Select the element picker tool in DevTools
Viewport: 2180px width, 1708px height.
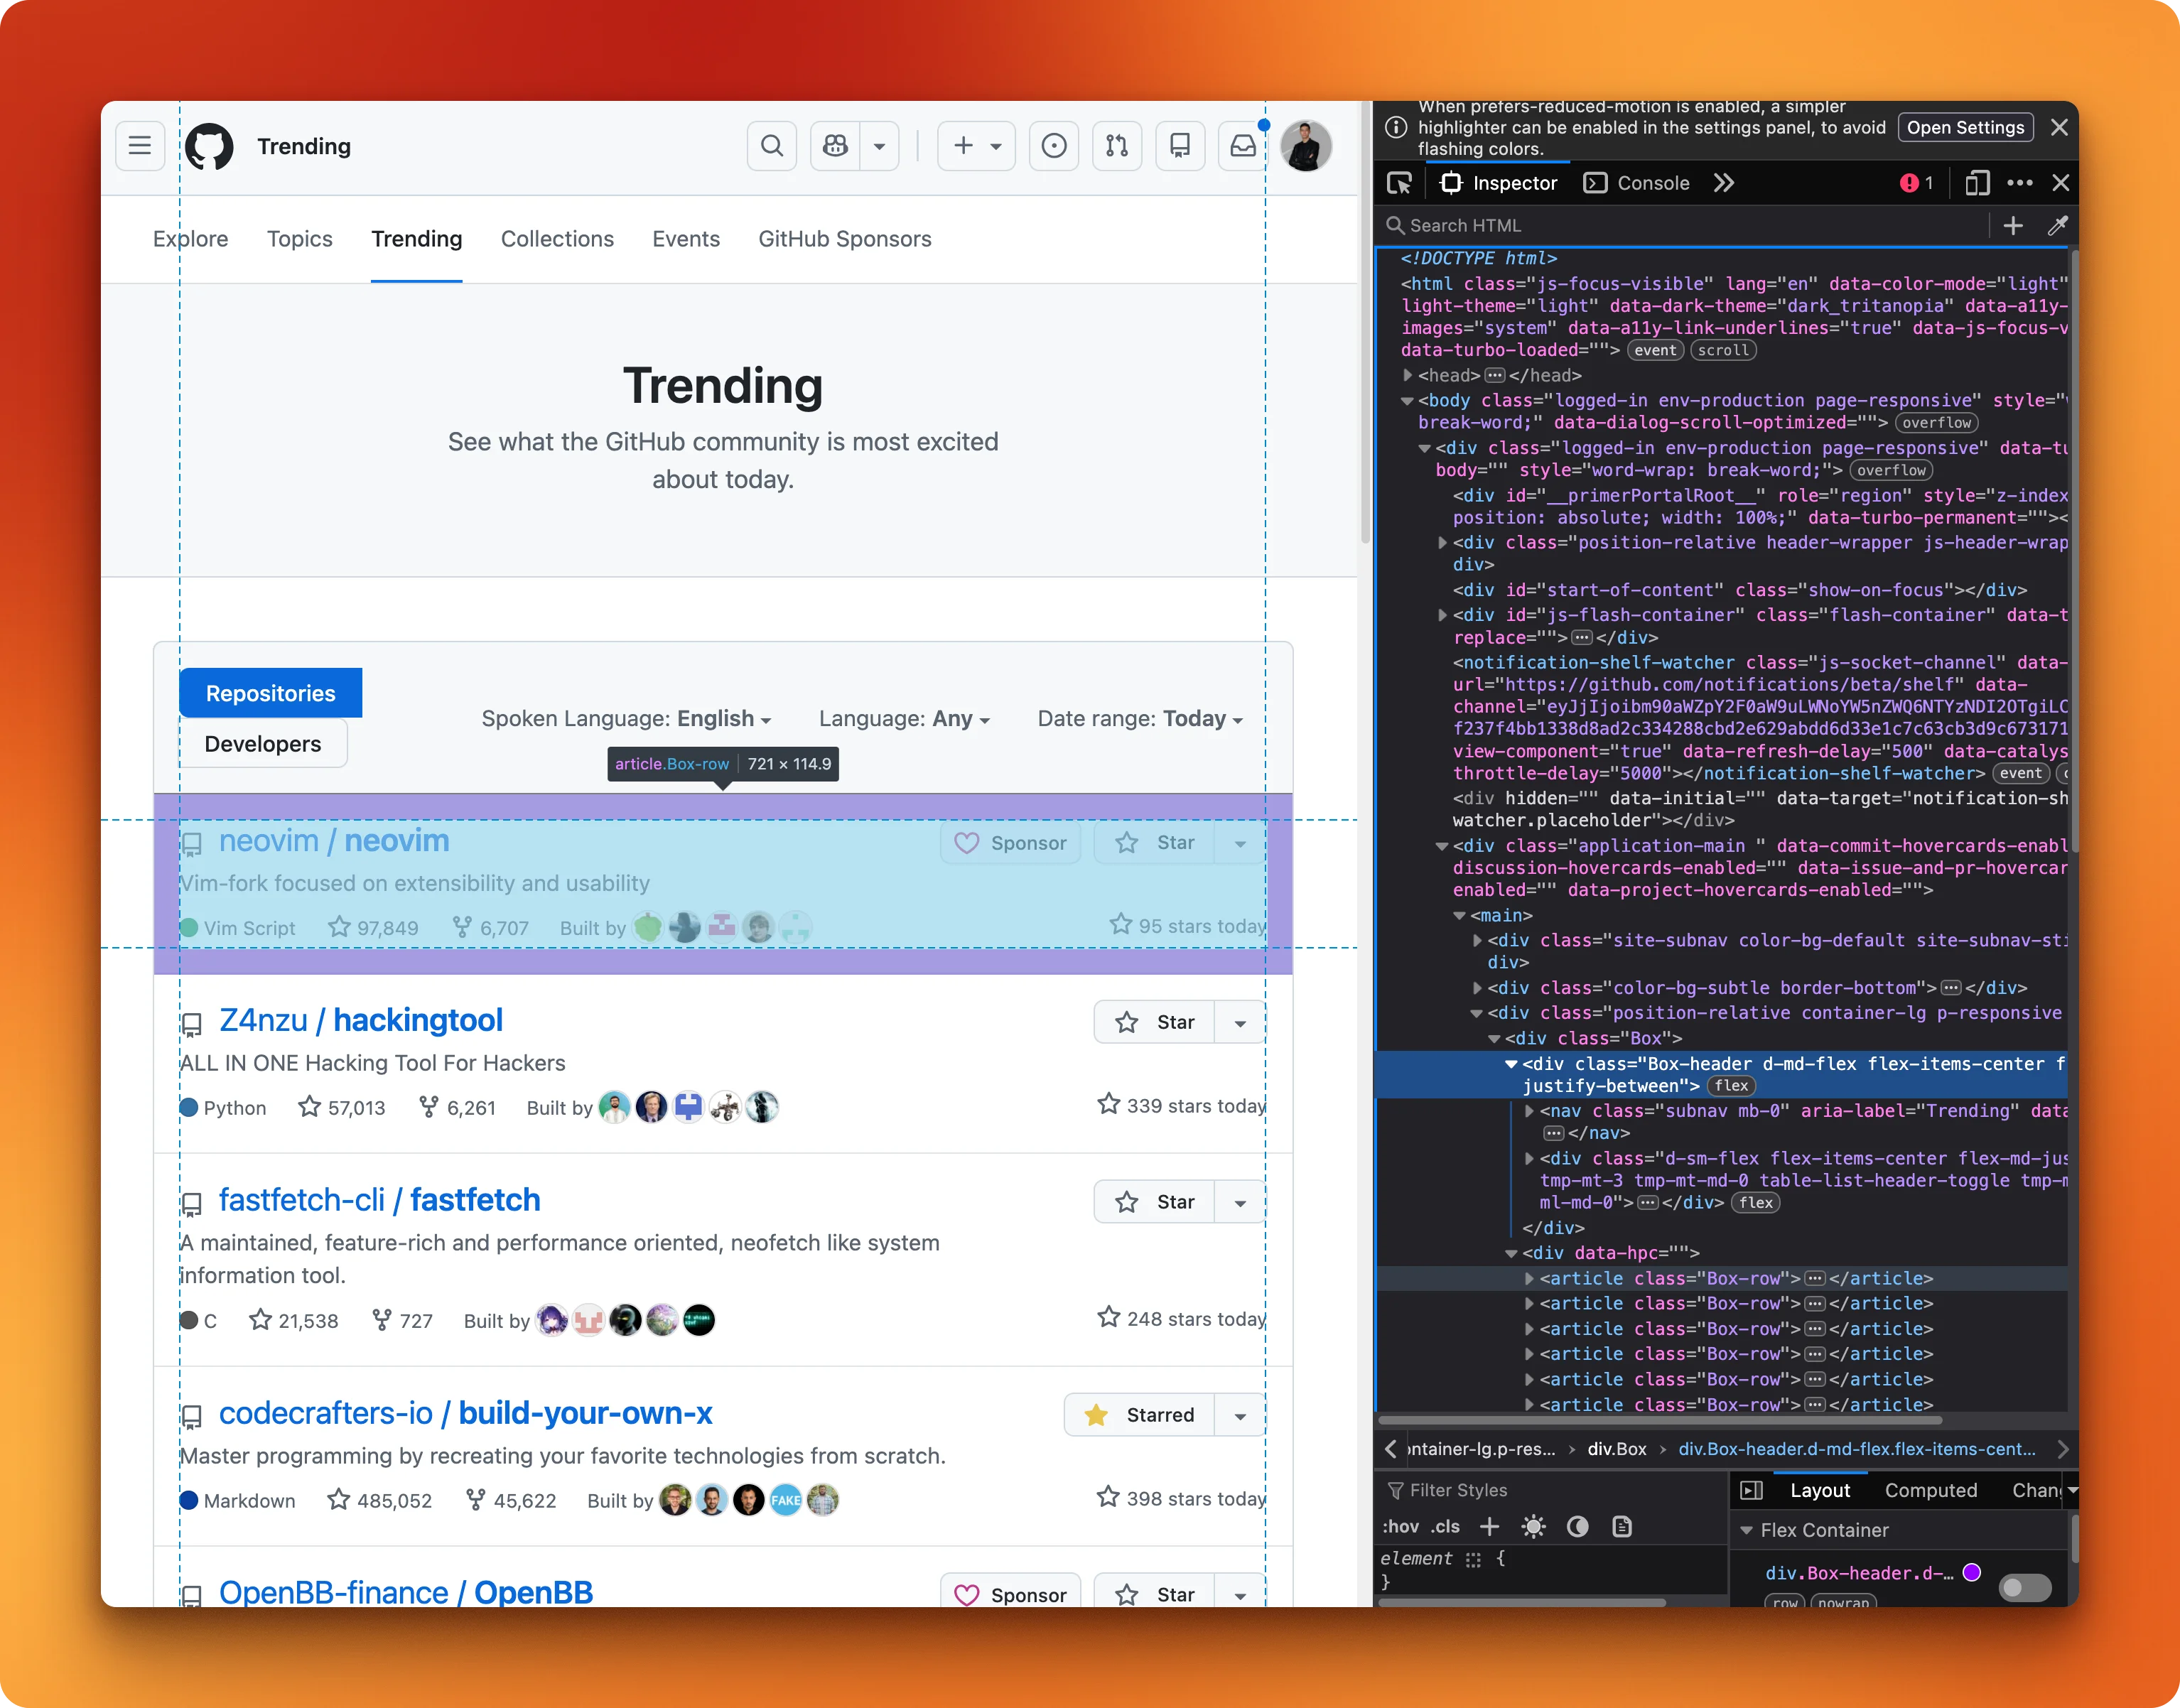click(x=1400, y=182)
